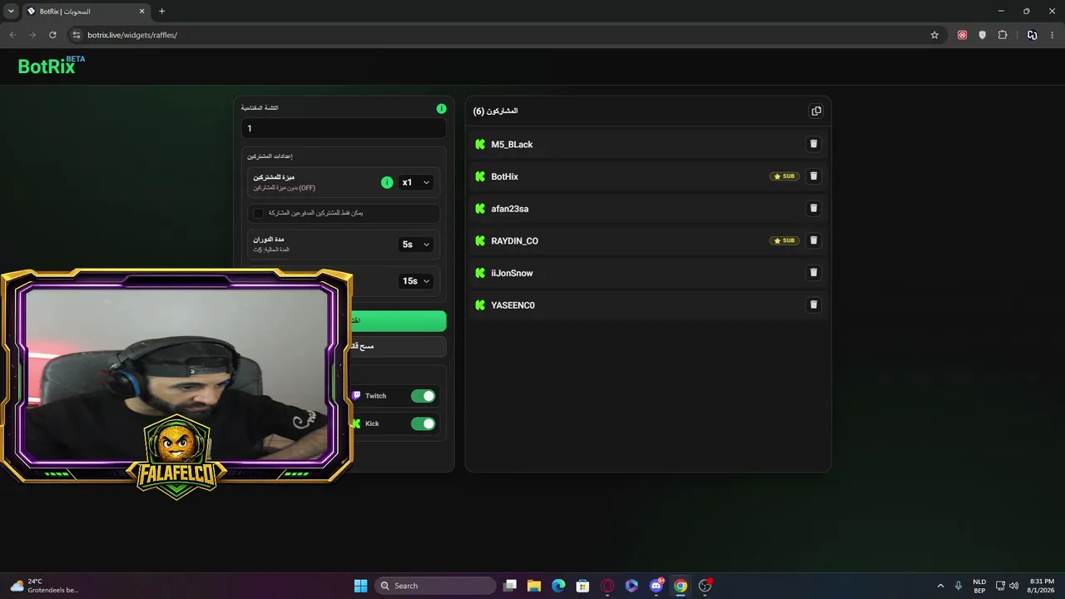The image size is (1065, 599).
Task: Click the grey clear list button
Action: coord(398,346)
